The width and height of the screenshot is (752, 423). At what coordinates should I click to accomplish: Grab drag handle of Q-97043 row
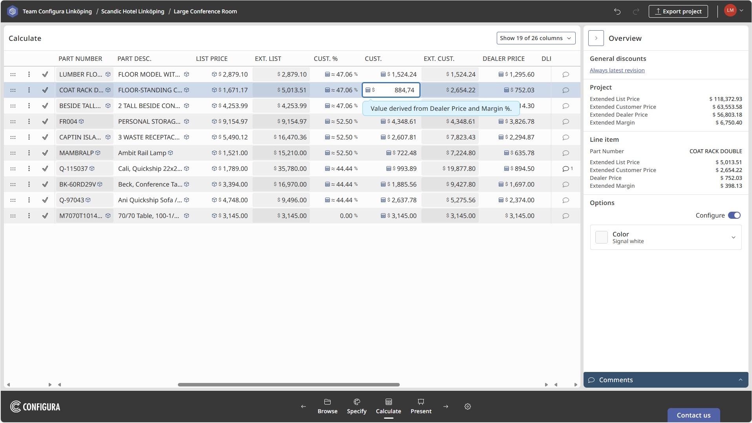pyautogui.click(x=13, y=200)
